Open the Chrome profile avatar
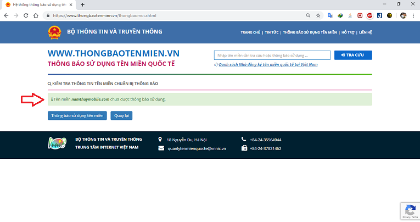 click(x=403, y=15)
